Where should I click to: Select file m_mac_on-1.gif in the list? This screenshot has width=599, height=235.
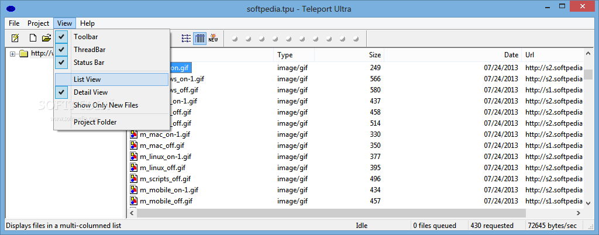165,134
